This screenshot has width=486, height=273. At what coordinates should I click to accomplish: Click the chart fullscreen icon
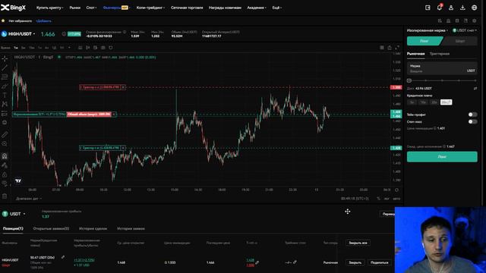pyautogui.click(x=397, y=48)
